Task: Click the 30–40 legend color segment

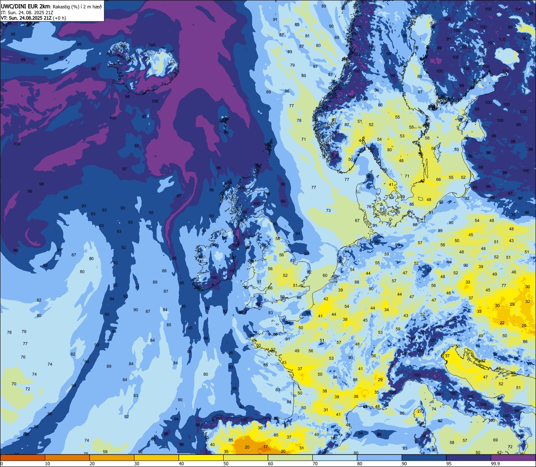Action: coord(156,457)
